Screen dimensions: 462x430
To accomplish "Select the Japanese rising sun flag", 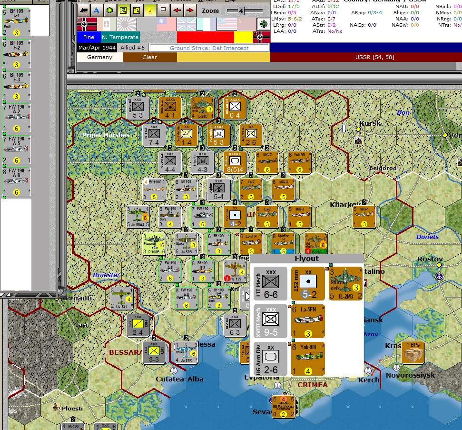I will click(x=127, y=24).
